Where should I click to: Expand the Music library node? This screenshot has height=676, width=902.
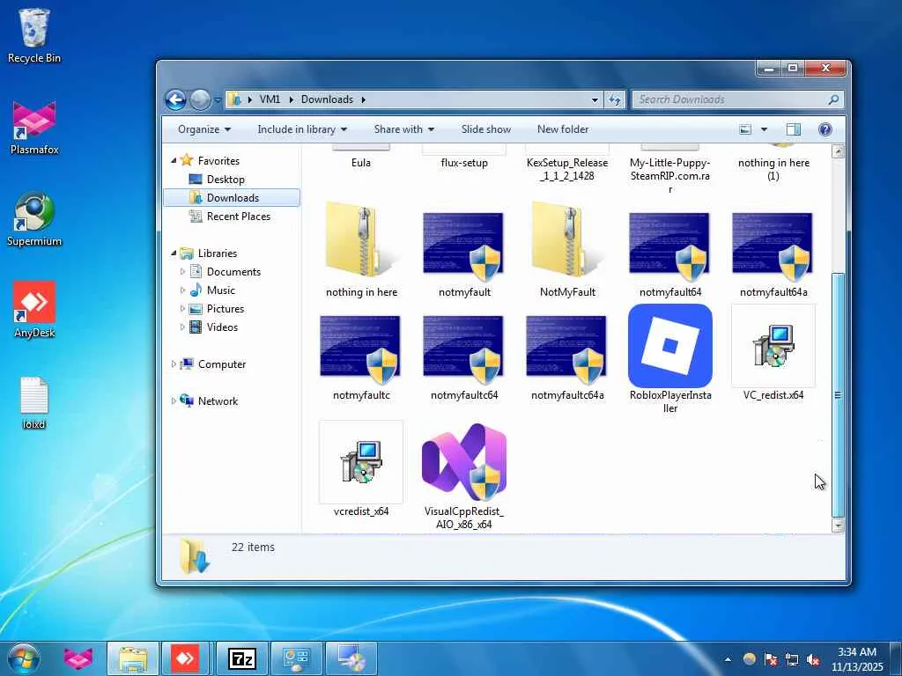coord(183,290)
